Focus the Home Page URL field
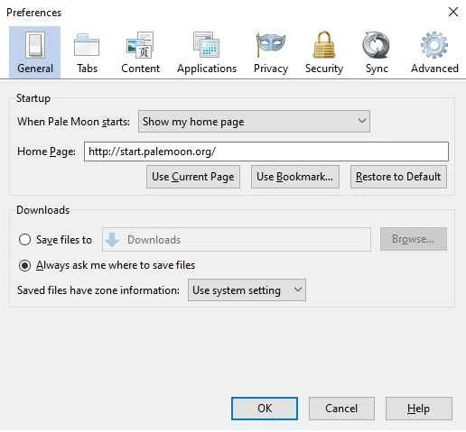 click(x=266, y=152)
